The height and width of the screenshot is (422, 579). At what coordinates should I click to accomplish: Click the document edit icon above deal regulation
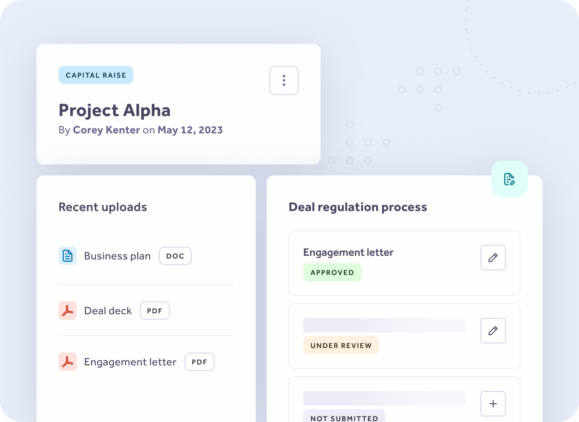[509, 179]
